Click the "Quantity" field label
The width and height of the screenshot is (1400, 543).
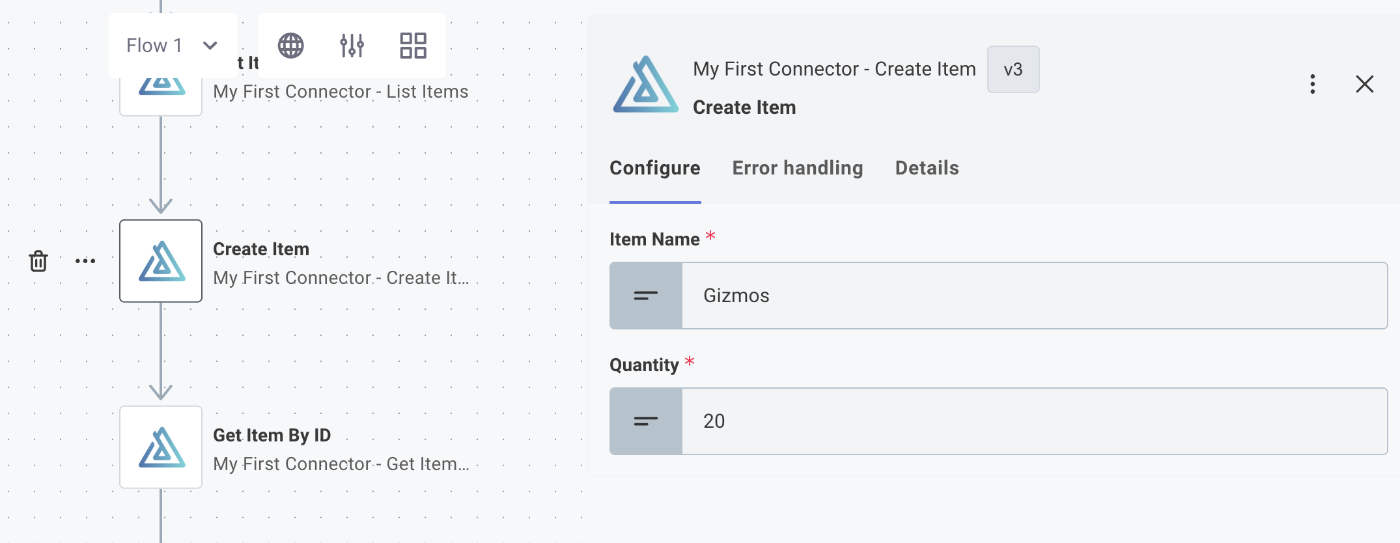(644, 365)
